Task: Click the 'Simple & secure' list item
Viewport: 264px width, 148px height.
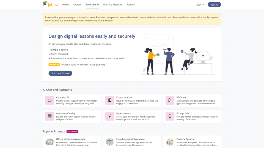Action: coord(59,50)
